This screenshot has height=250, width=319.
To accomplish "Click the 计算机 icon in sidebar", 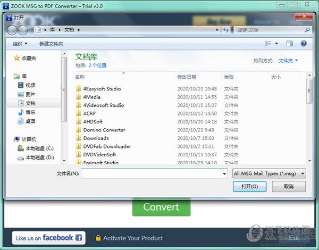I will click(16, 139).
